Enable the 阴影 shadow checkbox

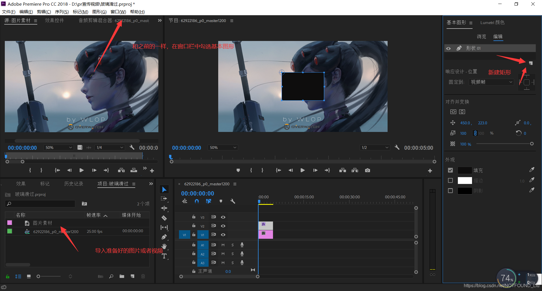(451, 191)
